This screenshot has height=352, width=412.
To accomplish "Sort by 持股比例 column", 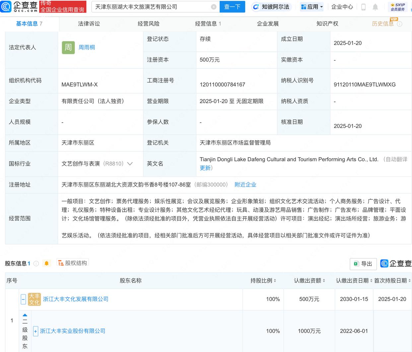I will [x=263, y=281].
